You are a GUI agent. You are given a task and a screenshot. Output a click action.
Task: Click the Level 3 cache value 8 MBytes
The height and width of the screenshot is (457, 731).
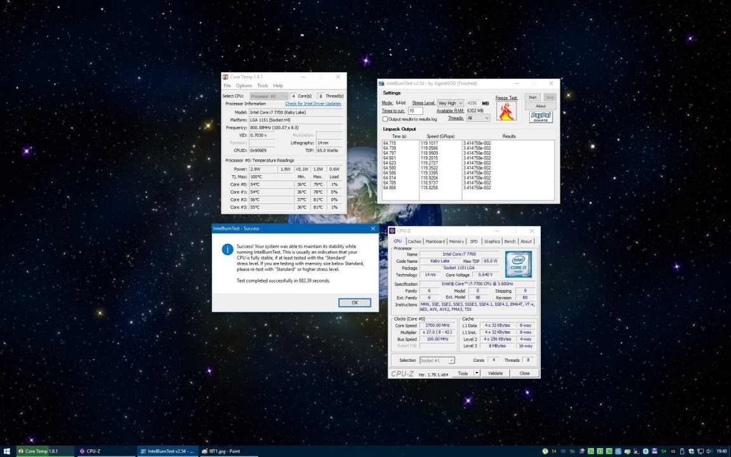[497, 346]
